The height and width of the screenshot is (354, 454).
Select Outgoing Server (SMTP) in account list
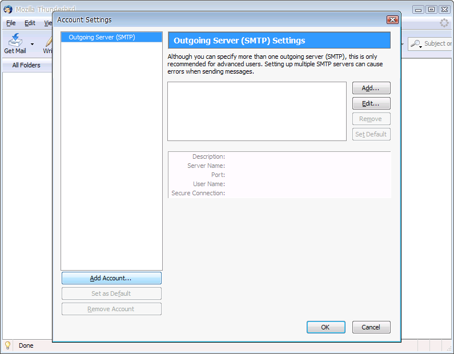click(x=102, y=37)
